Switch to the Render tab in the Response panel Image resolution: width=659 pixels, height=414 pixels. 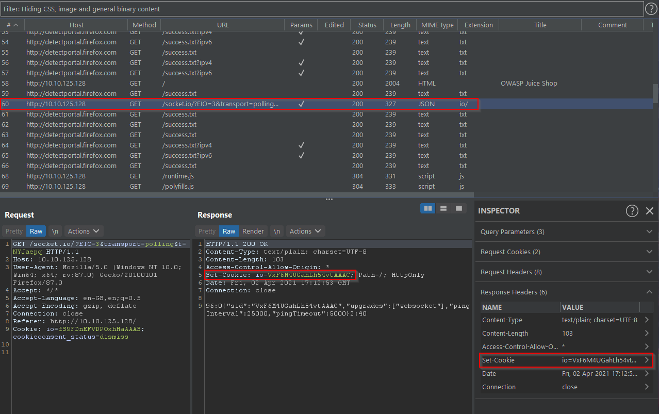coord(253,231)
